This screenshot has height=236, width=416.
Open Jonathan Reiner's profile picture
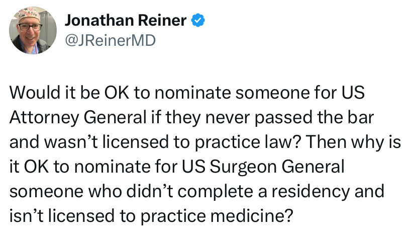point(33,31)
